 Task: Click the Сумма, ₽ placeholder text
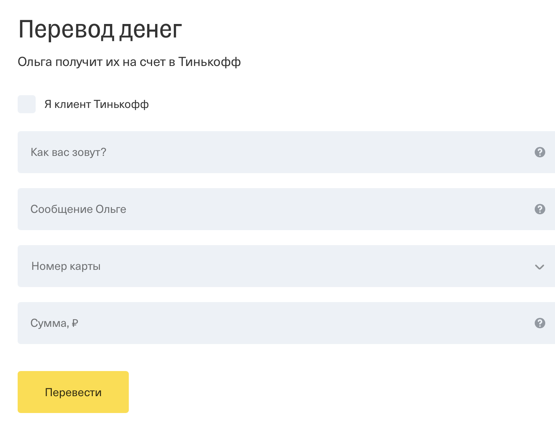54,323
